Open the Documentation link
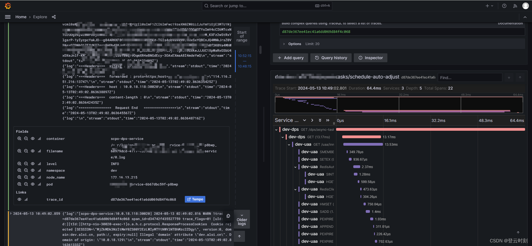Image resolution: width=532 pixels, height=246 pixels. 510,23
